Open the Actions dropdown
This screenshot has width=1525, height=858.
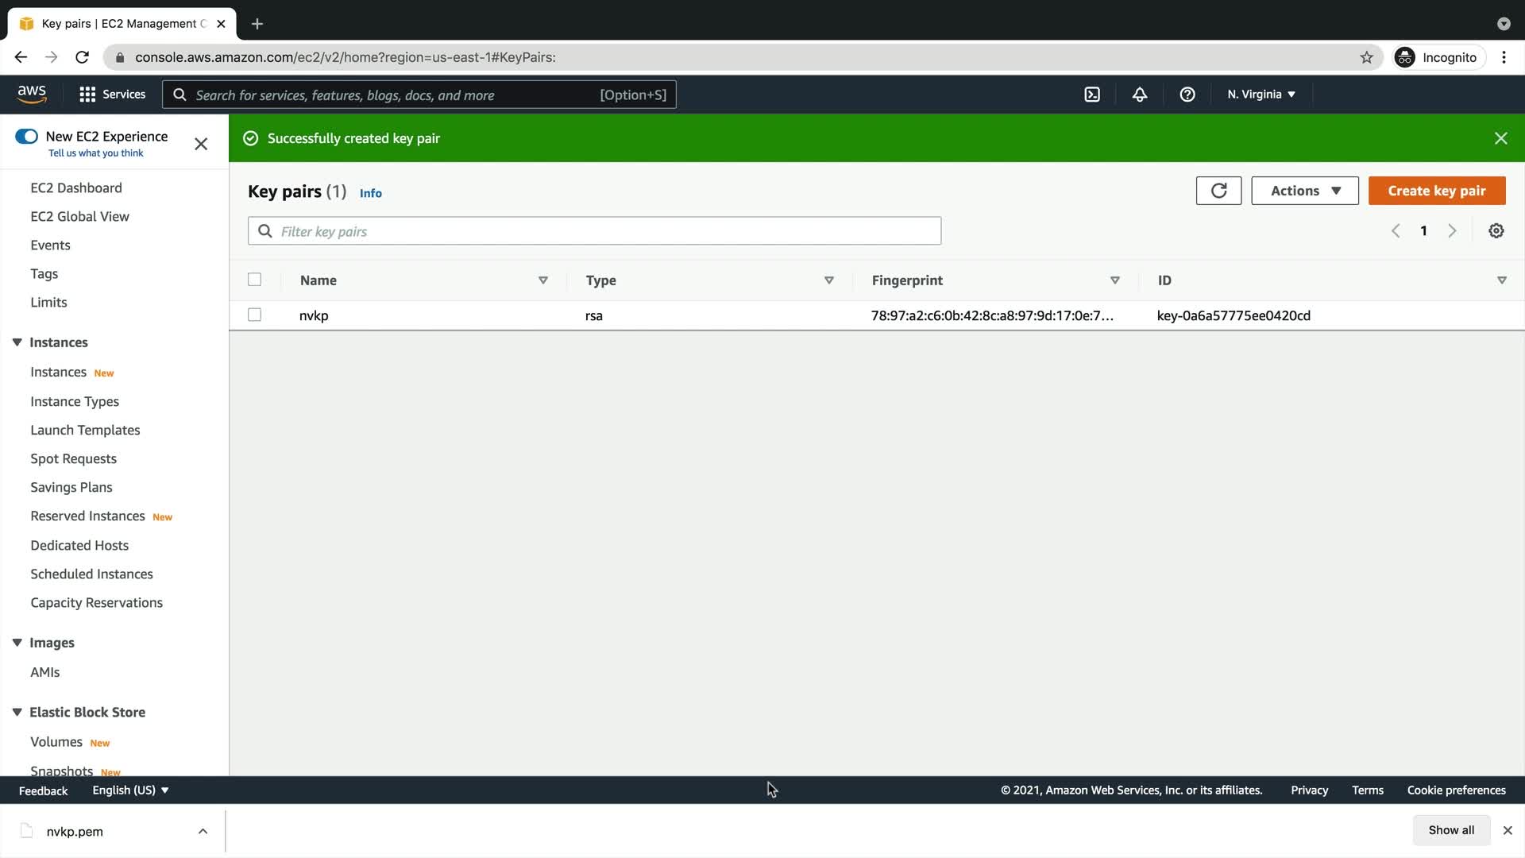pyautogui.click(x=1304, y=191)
